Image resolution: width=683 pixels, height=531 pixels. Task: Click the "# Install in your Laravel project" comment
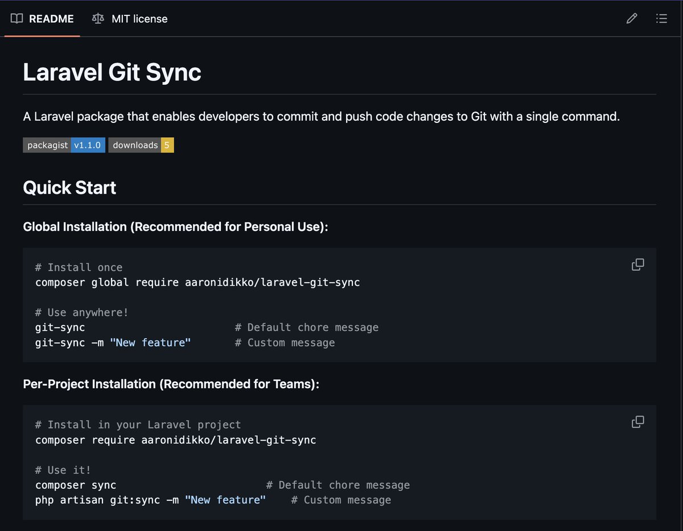pos(138,425)
